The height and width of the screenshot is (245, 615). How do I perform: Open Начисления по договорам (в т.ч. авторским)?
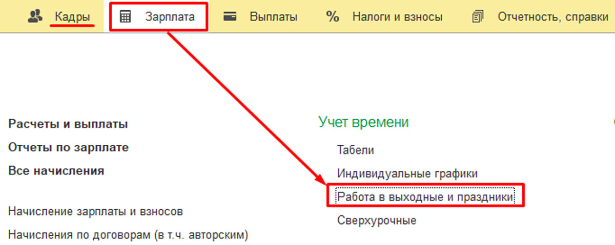tap(128, 235)
